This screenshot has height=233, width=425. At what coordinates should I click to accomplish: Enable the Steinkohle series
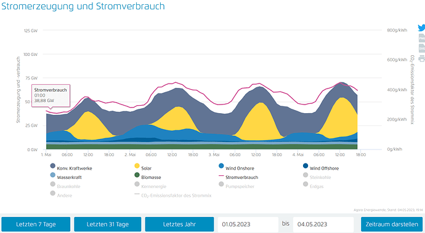point(317,177)
